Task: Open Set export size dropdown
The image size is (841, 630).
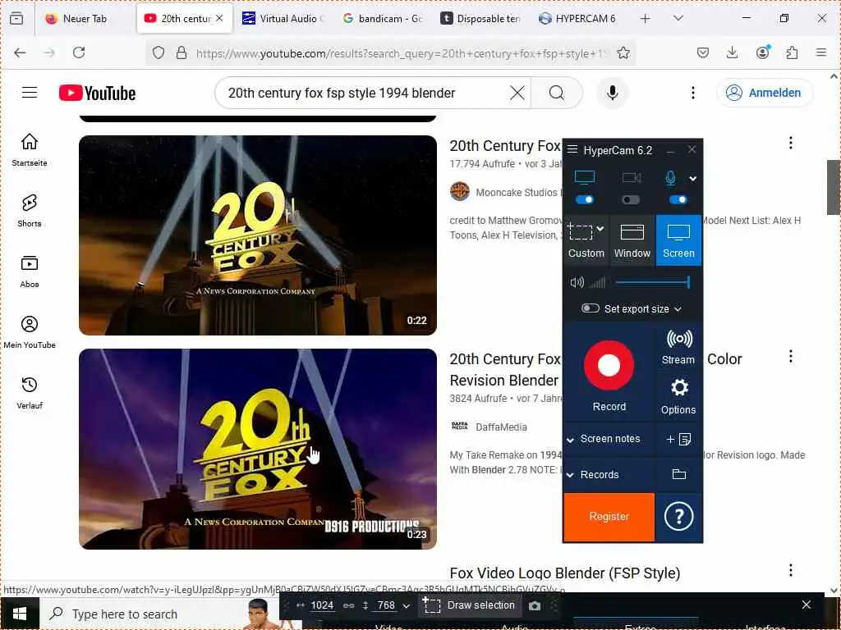Action: click(678, 309)
